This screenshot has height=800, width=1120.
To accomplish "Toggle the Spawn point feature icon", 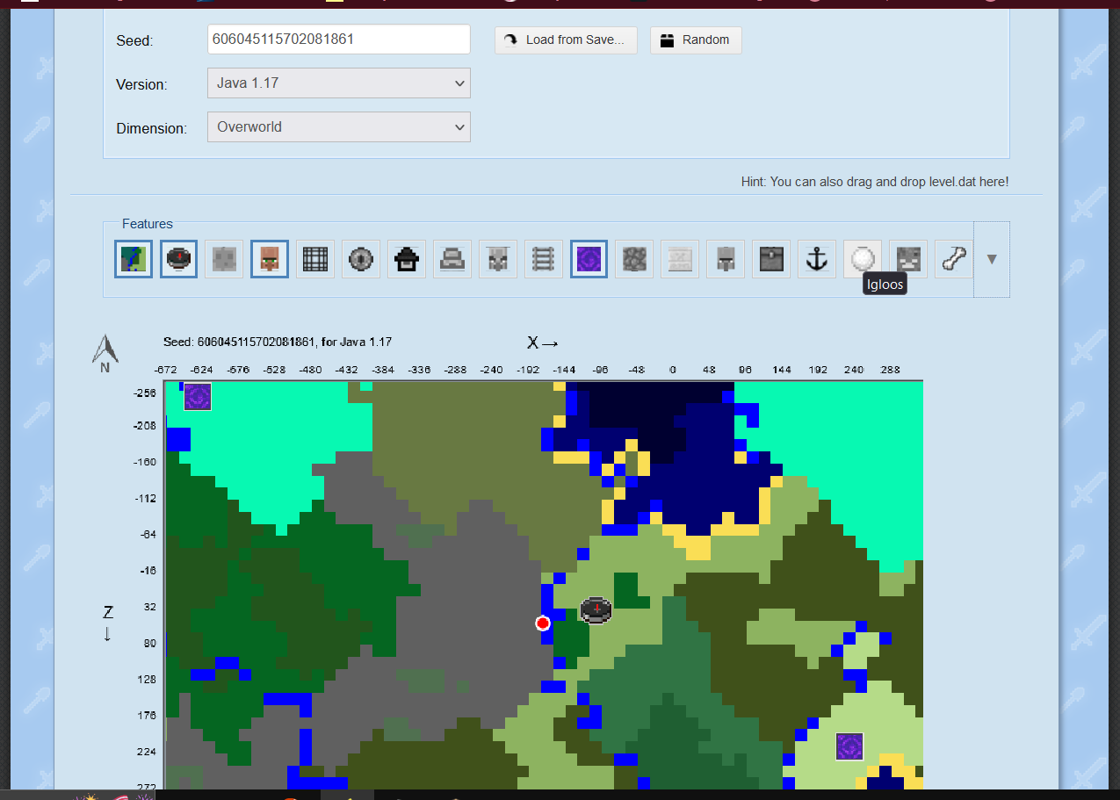I will [179, 259].
